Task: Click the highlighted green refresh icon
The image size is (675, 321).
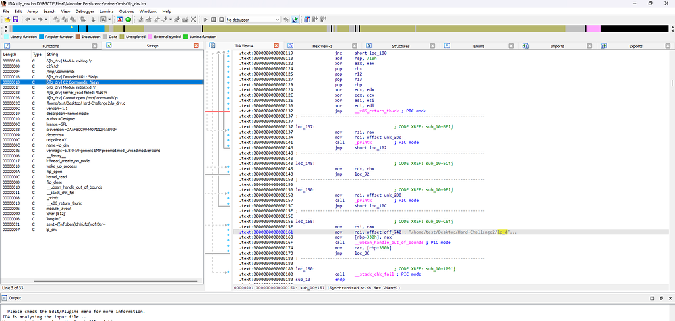Action: [295, 20]
